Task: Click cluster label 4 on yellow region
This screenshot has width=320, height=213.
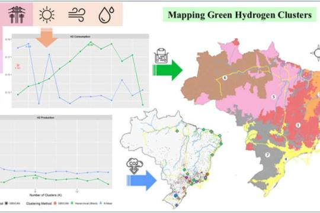Action: [x=286, y=159]
